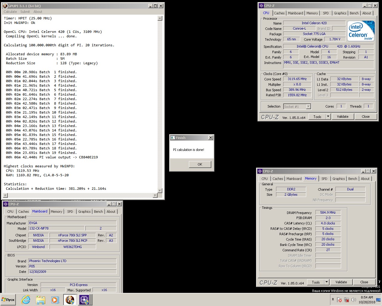382x306 pixels.
Task: Switch to About tab in CPU-Z Mainboard window
Action: click(111, 212)
